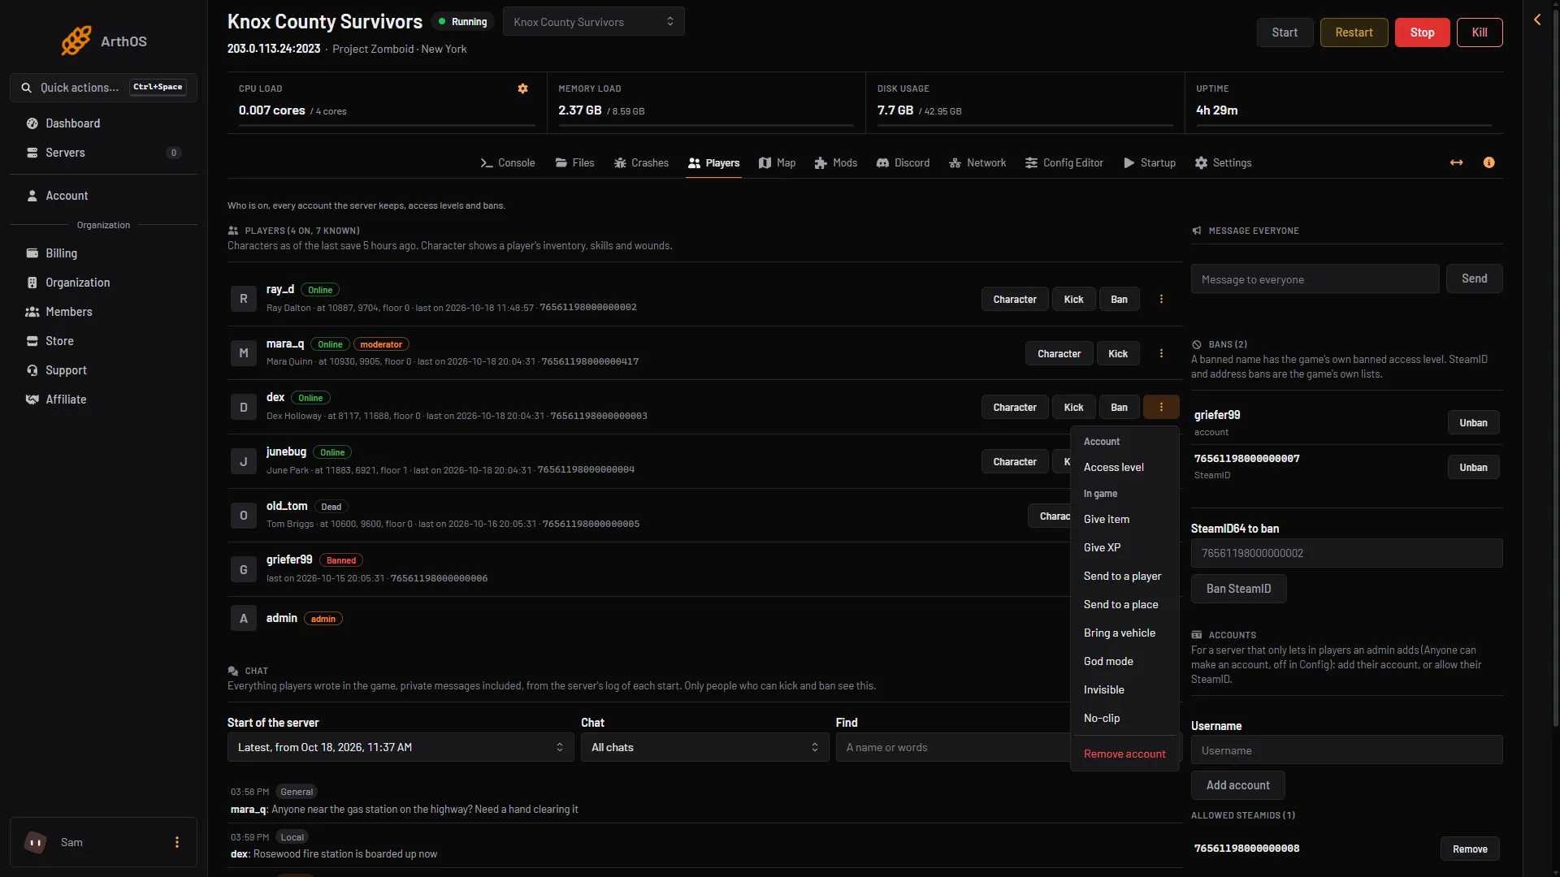Screen dimensions: 1560x877
Task: Expand the All chats dropdown
Action: click(704, 747)
